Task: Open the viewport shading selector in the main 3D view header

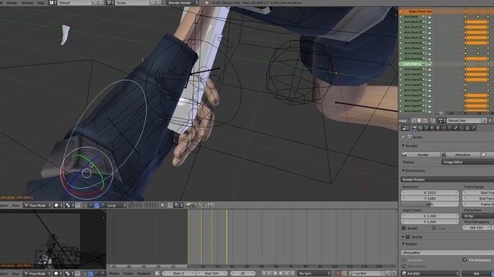Action: coord(58,205)
